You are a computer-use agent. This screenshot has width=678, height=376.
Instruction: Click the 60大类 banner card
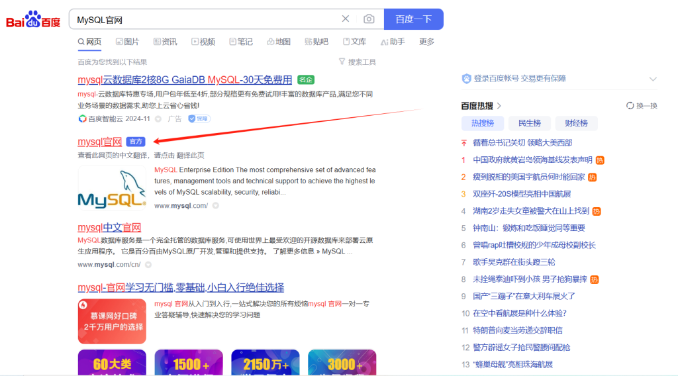(x=112, y=363)
